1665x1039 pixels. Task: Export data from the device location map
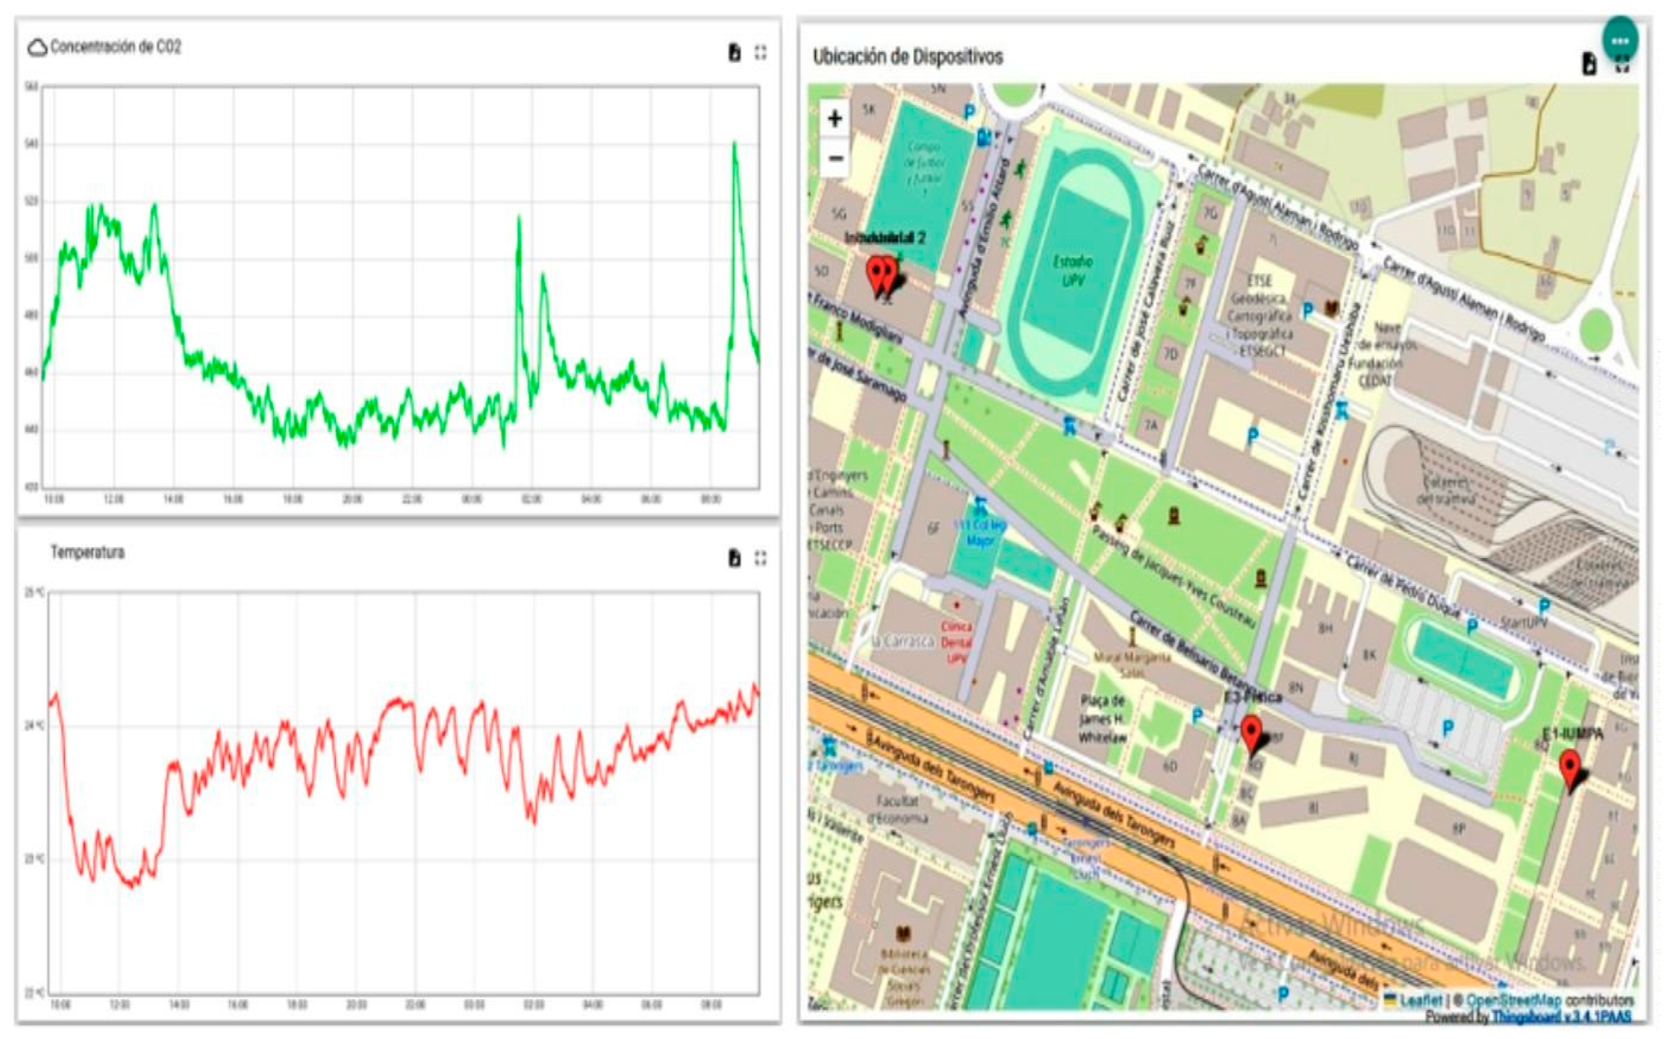pyautogui.click(x=1589, y=64)
